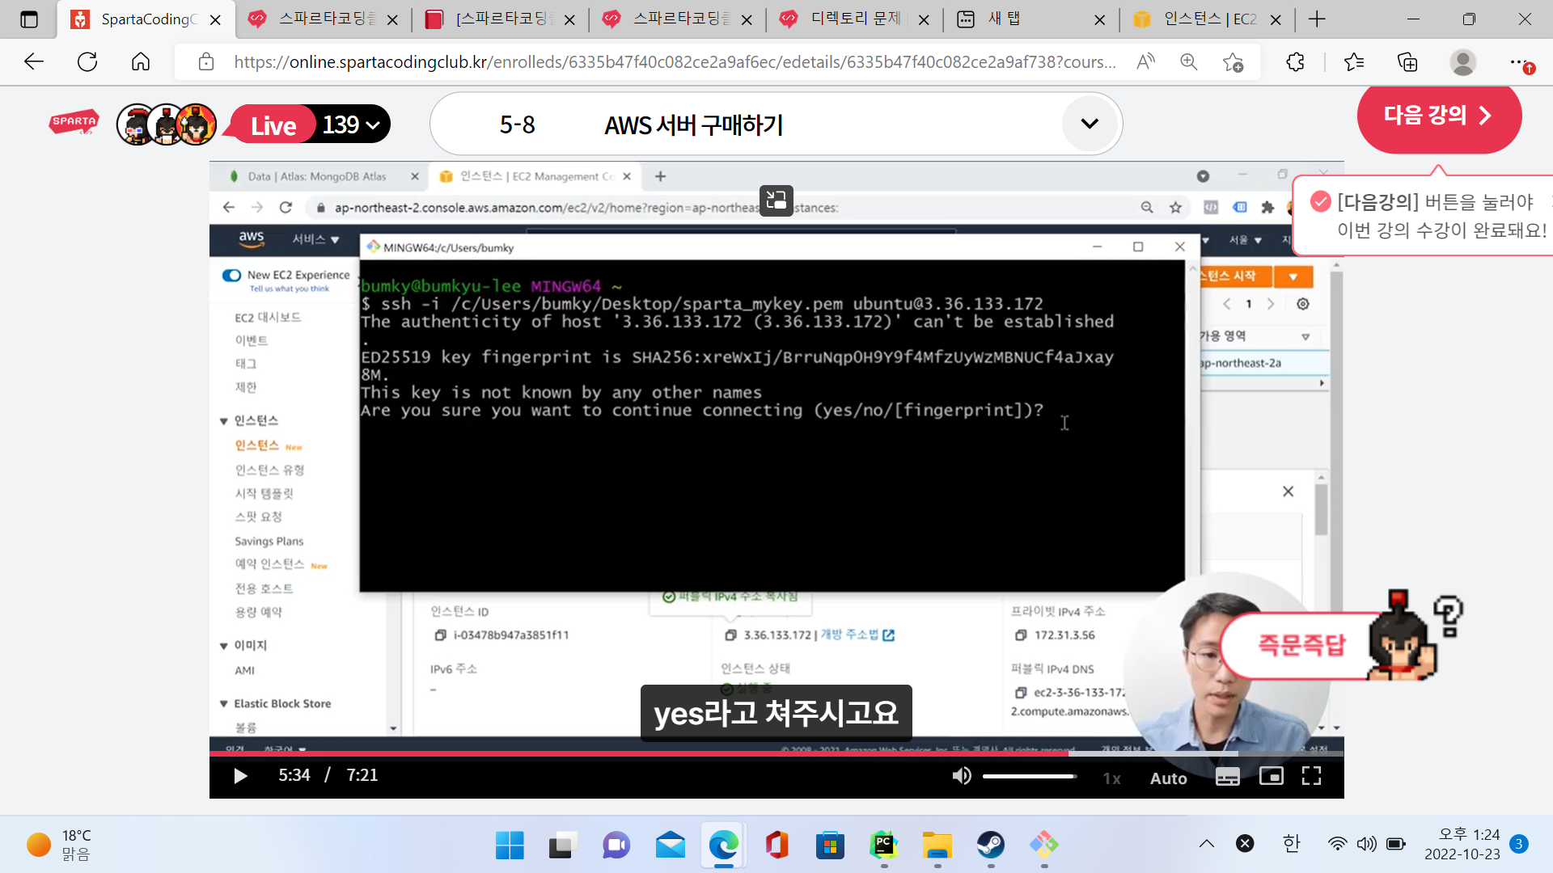The height and width of the screenshot is (873, 1553).
Task: Open Steam from taskbar
Action: (991, 846)
